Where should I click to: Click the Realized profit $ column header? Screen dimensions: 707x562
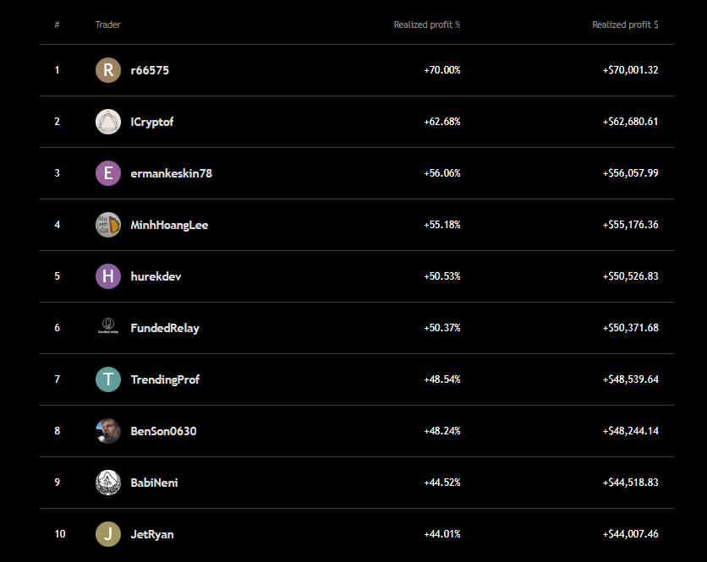[625, 25]
